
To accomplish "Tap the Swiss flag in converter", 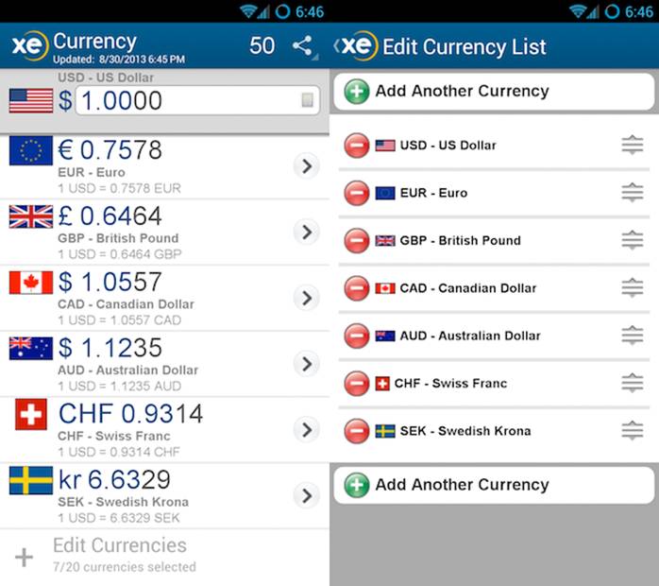I will pyautogui.click(x=31, y=414).
